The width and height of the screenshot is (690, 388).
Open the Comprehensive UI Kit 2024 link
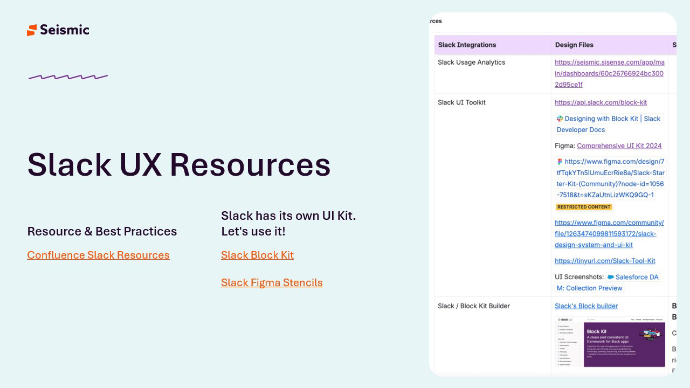(619, 145)
